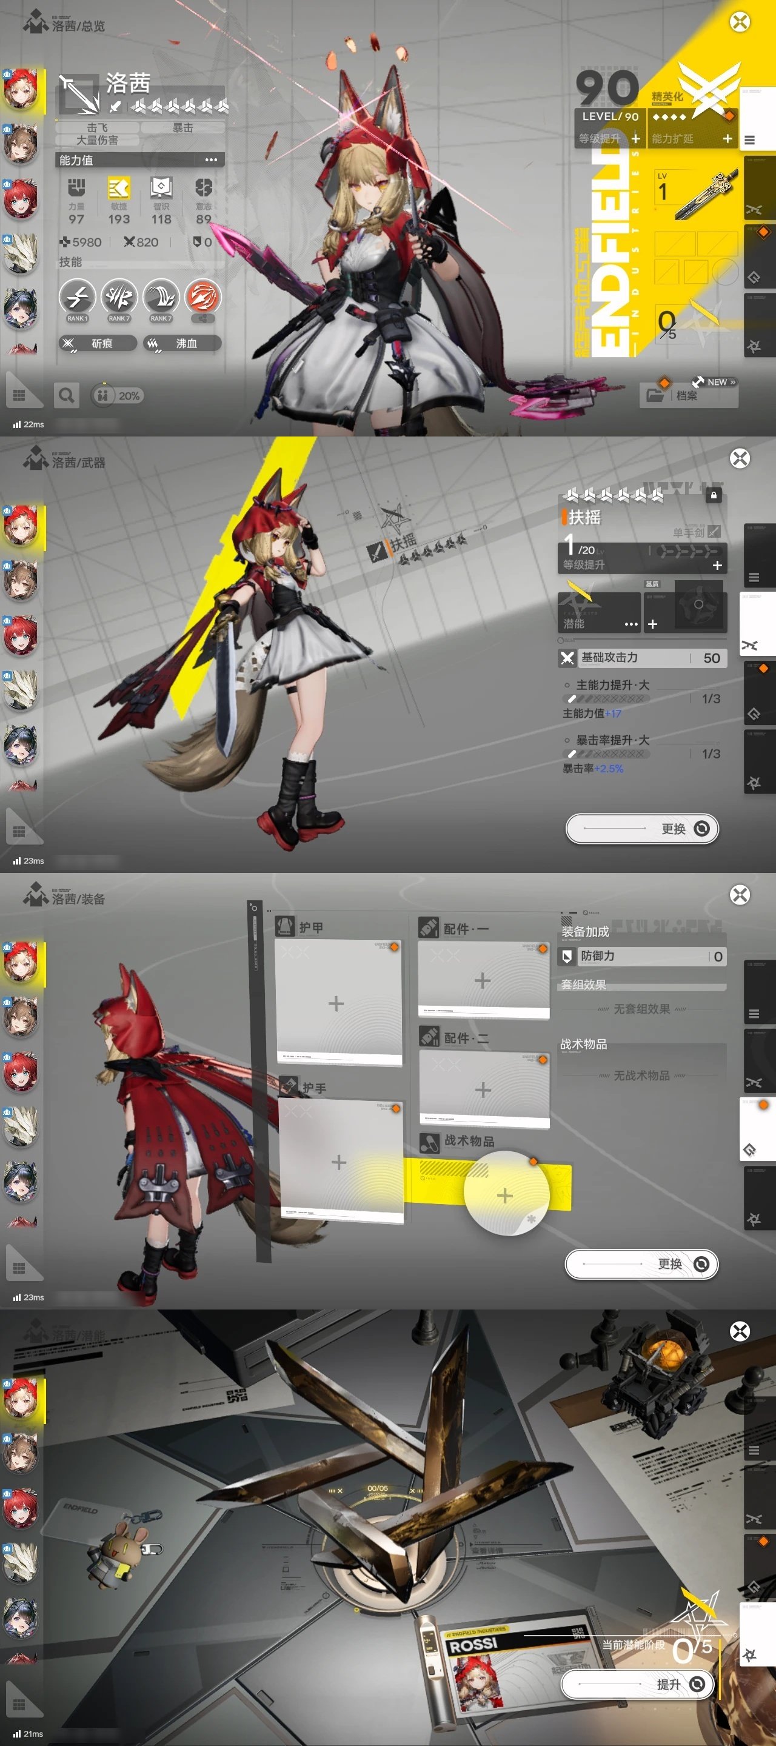Click the 主能力提升·大 progress bar
Image resolution: width=776 pixels, height=1746 pixels.
606,699
